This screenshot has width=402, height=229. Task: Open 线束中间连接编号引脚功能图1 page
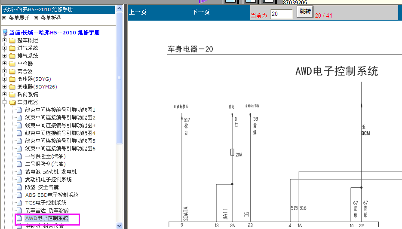click(60, 110)
